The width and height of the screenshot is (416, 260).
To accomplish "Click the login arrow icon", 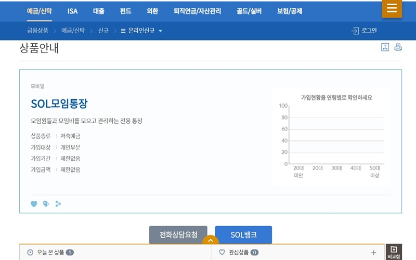I will tap(355, 31).
